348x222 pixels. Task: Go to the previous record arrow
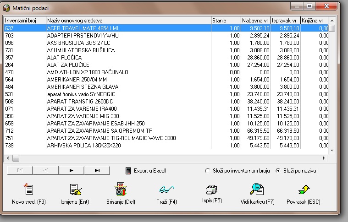pyautogui.click(x=45, y=170)
